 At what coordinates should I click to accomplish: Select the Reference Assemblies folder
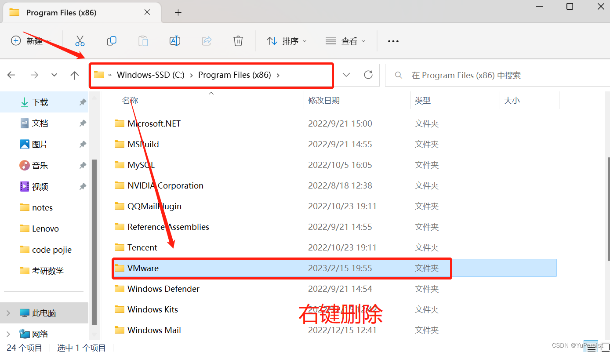coord(168,227)
